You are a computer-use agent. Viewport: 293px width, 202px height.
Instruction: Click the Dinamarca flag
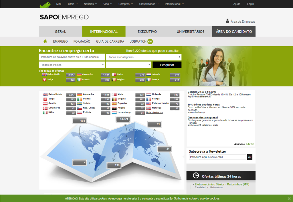45,108
